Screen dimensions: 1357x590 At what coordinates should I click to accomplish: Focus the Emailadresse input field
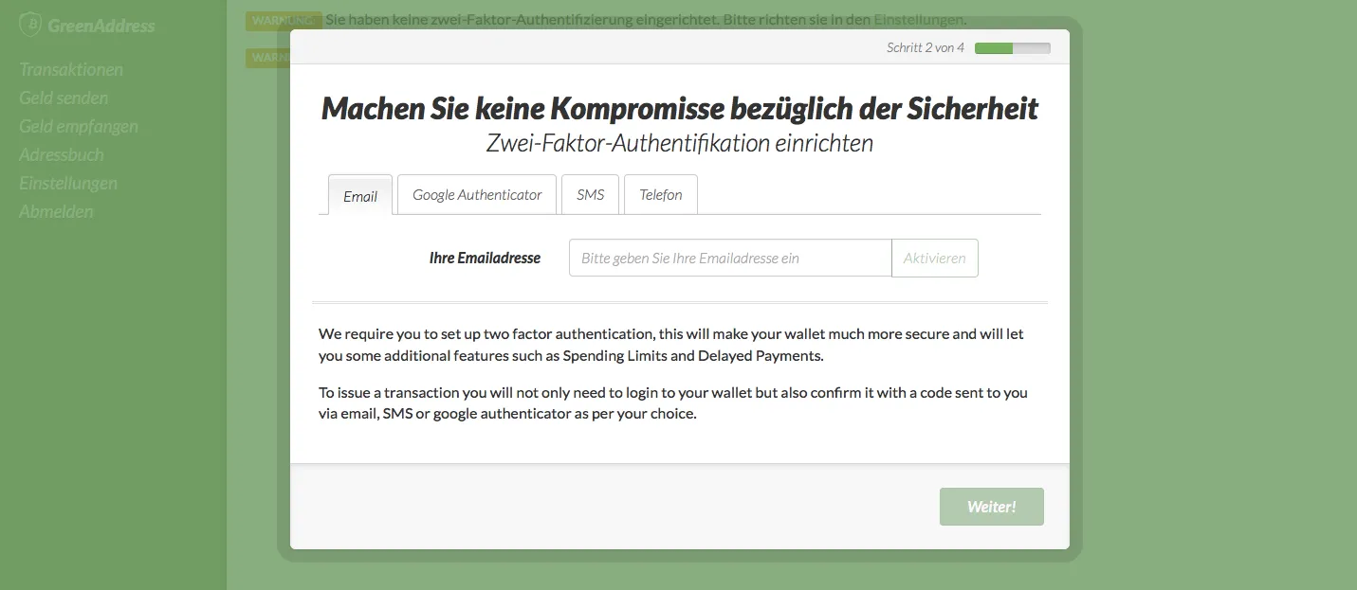point(729,258)
